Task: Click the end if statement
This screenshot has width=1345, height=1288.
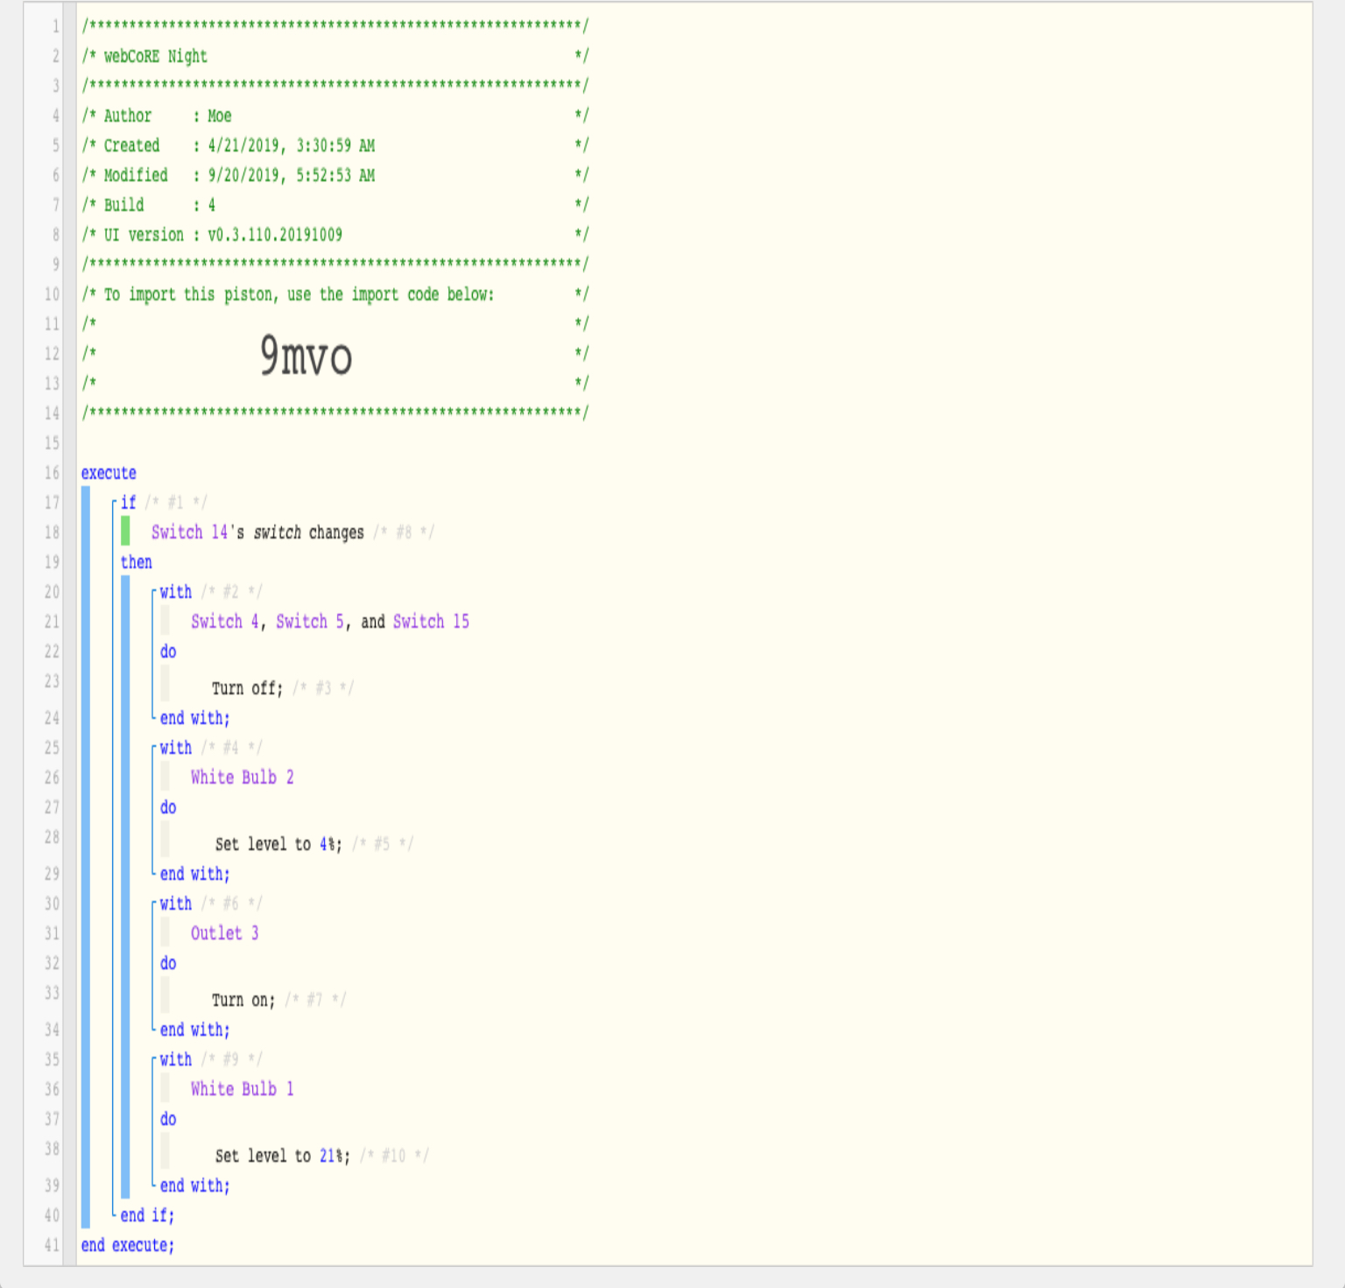Action: click(147, 1215)
